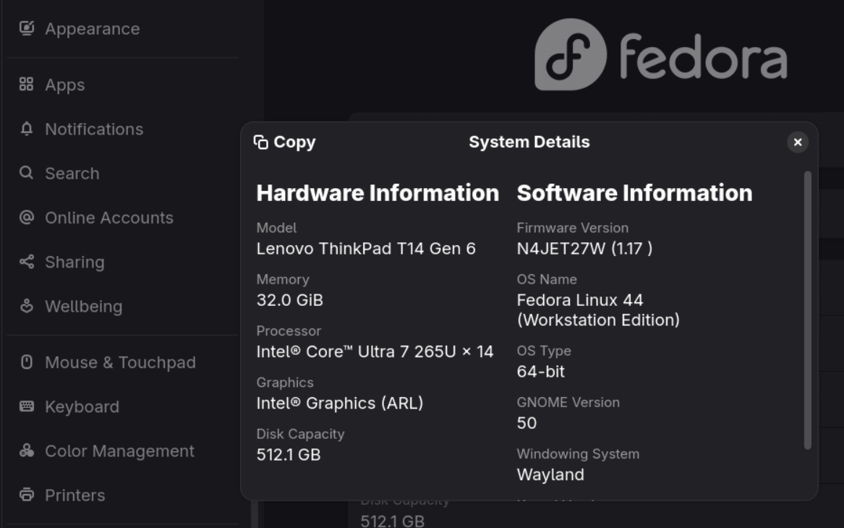Close the System Details dialog

pyautogui.click(x=798, y=142)
